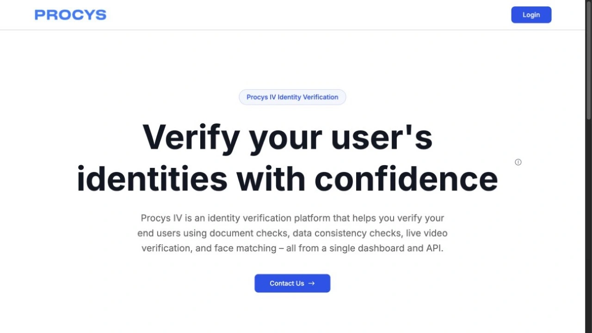592x333 pixels.
Task: Click paragraph line starting 'verification, and face matching'
Action: pyautogui.click(x=292, y=248)
